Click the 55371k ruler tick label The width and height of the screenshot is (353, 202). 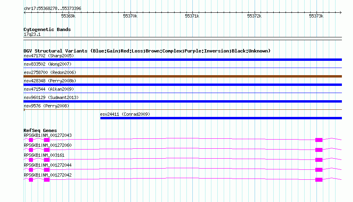coord(192,16)
